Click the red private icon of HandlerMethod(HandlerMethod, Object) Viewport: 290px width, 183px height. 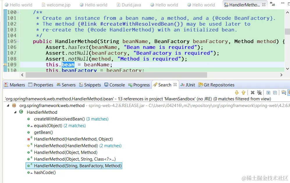pyautogui.click(x=29, y=139)
